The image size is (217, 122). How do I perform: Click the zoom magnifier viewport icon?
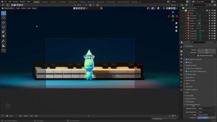pyautogui.click(x=176, y=23)
